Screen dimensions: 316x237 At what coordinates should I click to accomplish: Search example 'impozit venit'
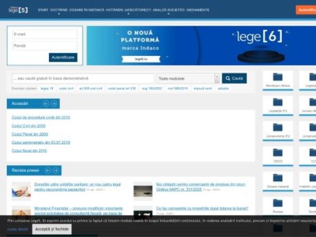coord(203,88)
